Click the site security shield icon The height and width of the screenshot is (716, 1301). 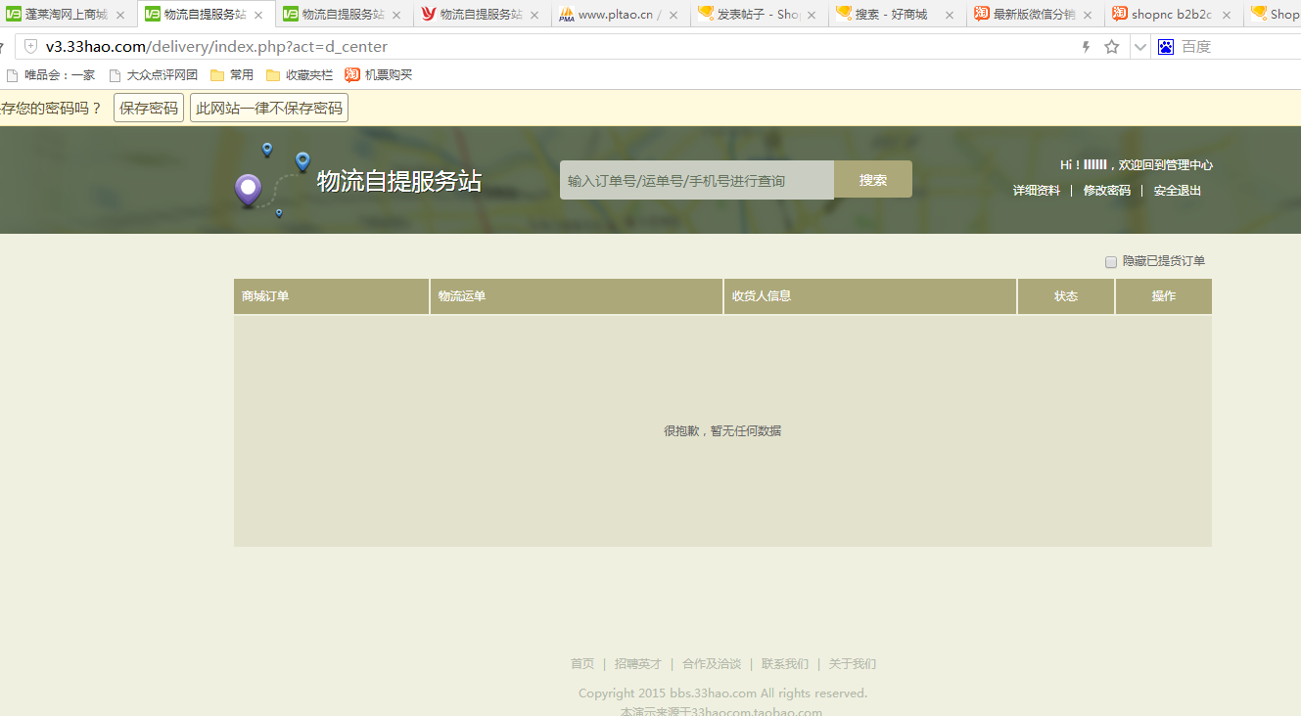point(31,47)
